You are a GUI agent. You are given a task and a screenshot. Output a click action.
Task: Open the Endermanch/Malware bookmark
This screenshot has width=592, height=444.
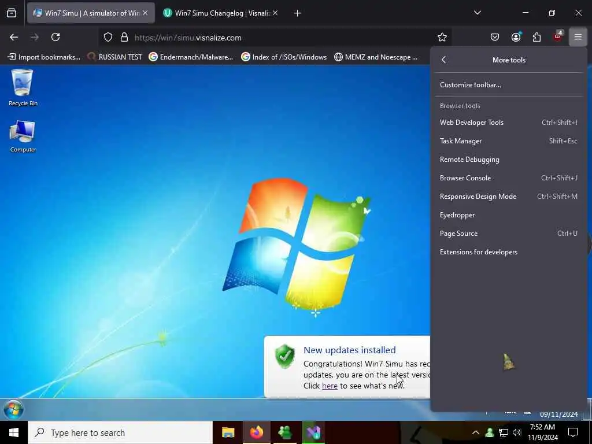tap(191, 57)
